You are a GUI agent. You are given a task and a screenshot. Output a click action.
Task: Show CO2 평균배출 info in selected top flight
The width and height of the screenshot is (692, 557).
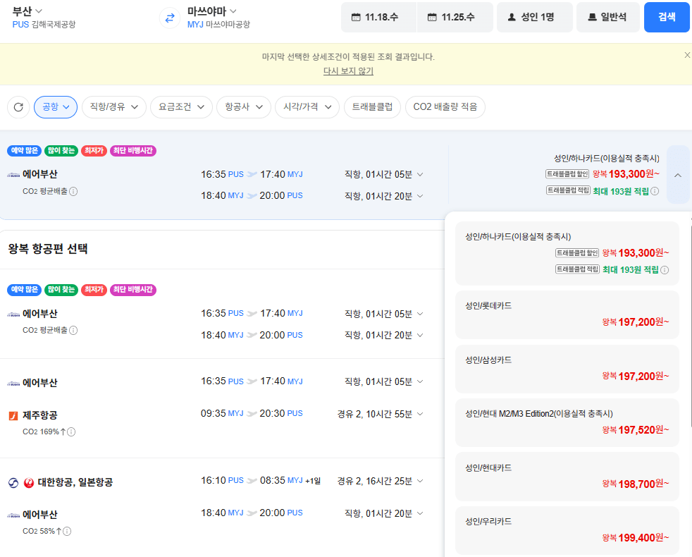pos(74,191)
